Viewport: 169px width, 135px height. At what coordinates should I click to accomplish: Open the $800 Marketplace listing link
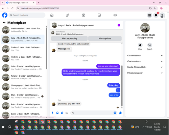coord(70,34)
